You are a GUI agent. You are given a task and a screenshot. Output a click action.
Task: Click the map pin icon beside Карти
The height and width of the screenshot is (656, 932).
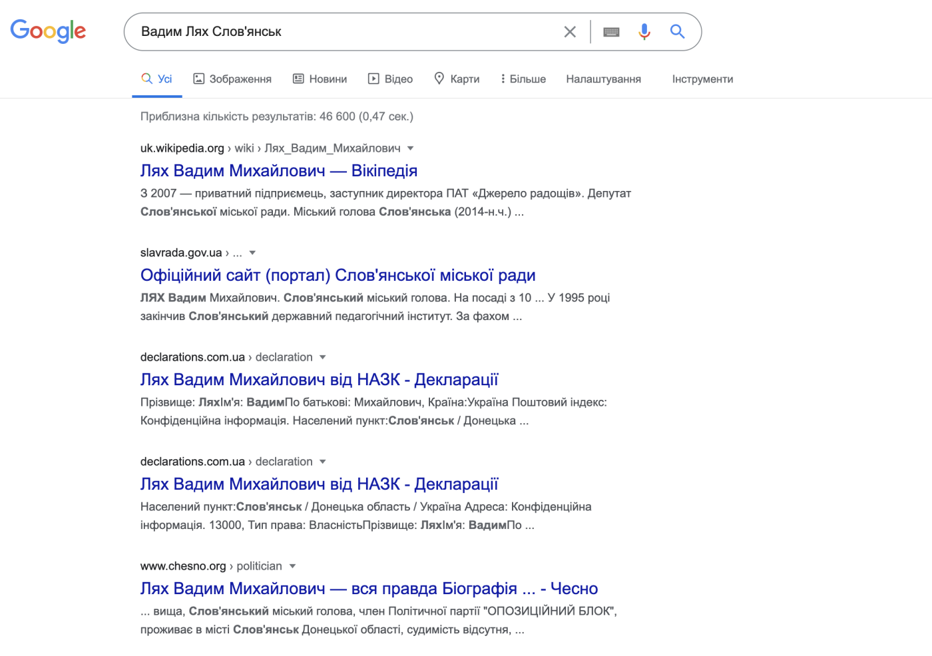pyautogui.click(x=439, y=78)
